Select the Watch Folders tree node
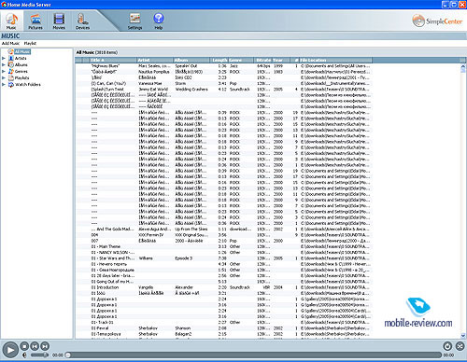This screenshot has width=467, height=362. coord(28,84)
